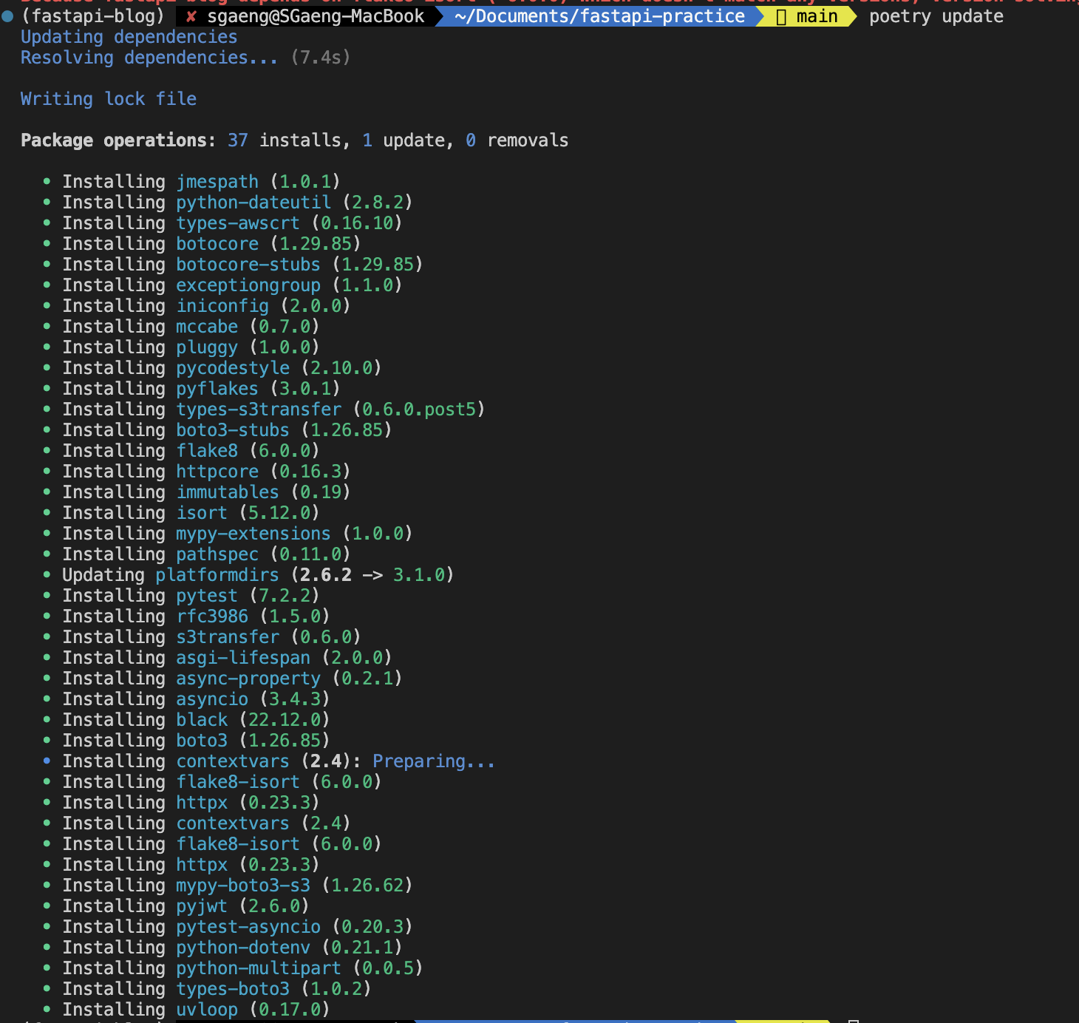Click types-awscrt package name
Screen dimensions: 1079x1023
pyautogui.click(x=238, y=223)
